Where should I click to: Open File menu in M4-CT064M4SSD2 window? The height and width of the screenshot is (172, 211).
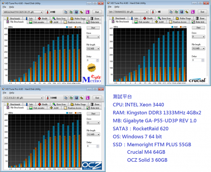point(110,7)
